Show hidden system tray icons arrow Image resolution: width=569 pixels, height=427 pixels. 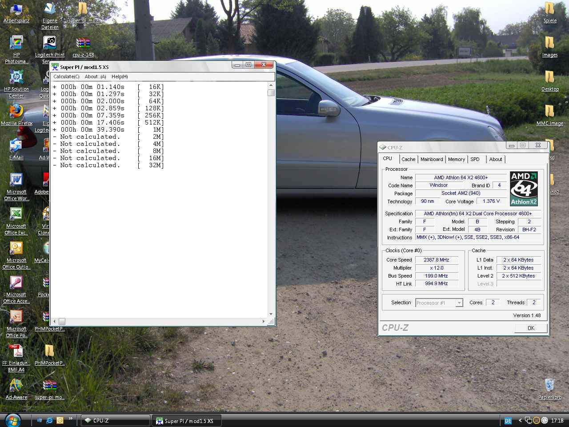(520, 420)
